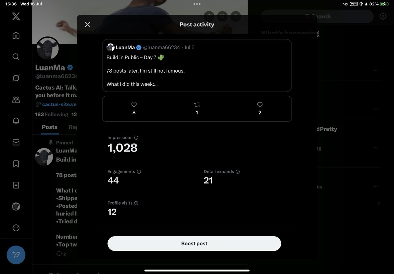Viewport: 394px width, 274px height.
Task: Show info about Profile visits
Action: (x=136, y=203)
